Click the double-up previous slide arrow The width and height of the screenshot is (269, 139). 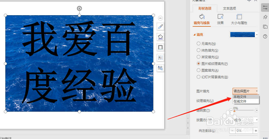pyautogui.click(x=188, y=123)
